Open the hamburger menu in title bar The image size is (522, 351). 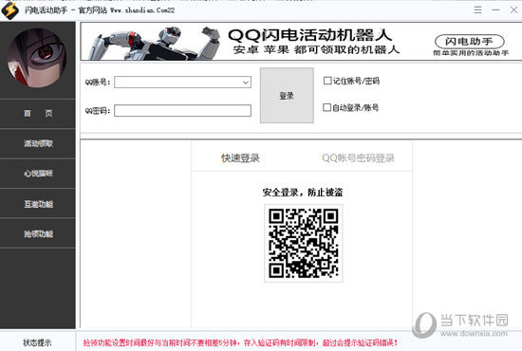pos(477,10)
